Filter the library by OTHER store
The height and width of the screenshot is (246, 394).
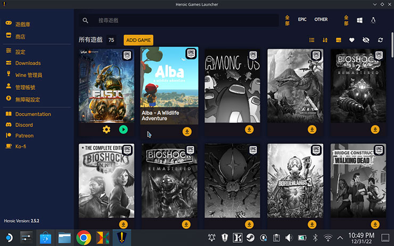[x=321, y=19]
